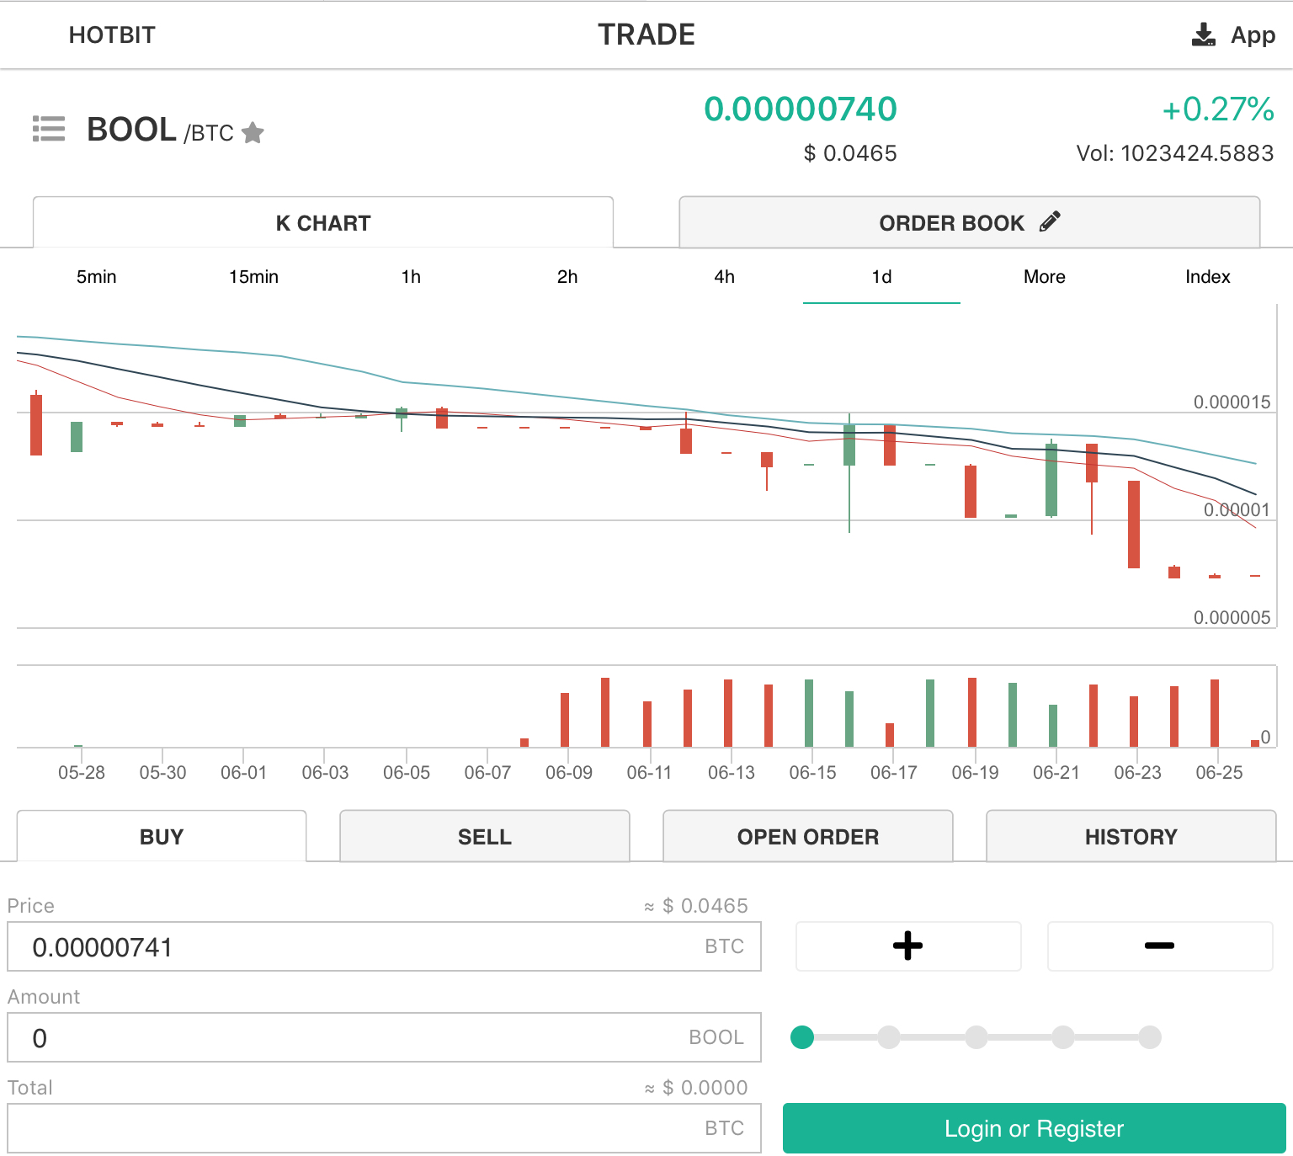Click the BOOL pair name
The width and height of the screenshot is (1293, 1156).
click(x=131, y=130)
